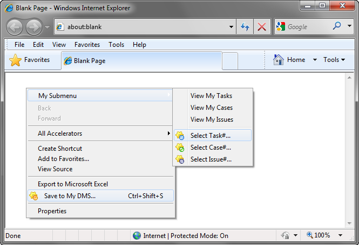Click Select Task#... submenu item

pos(213,135)
